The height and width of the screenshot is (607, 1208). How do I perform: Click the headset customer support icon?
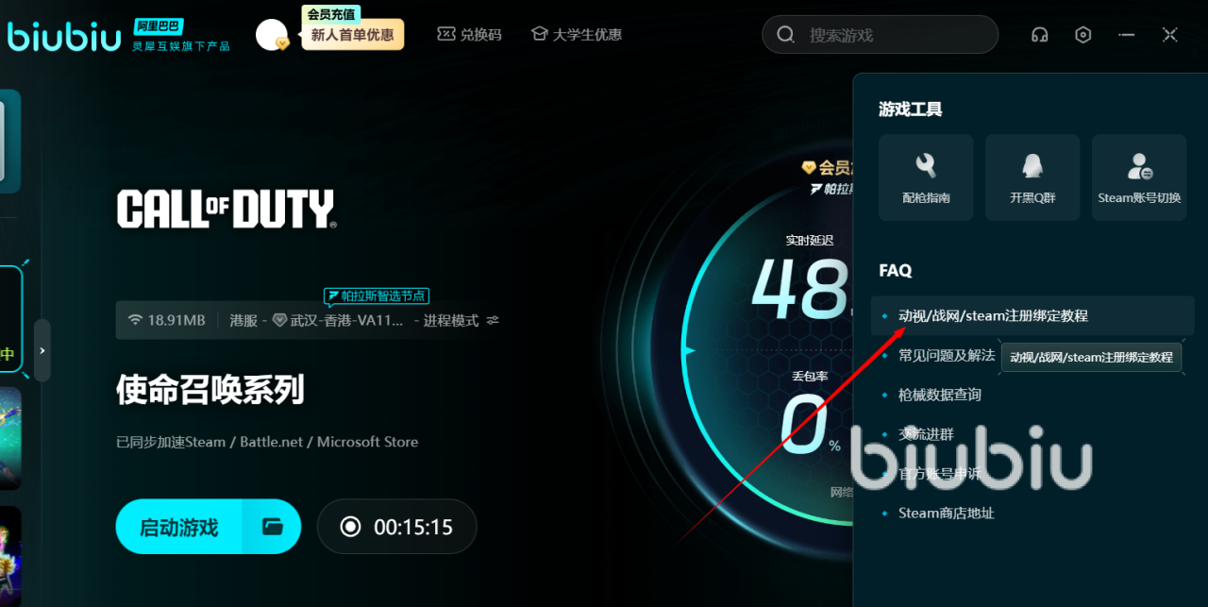(x=1040, y=35)
